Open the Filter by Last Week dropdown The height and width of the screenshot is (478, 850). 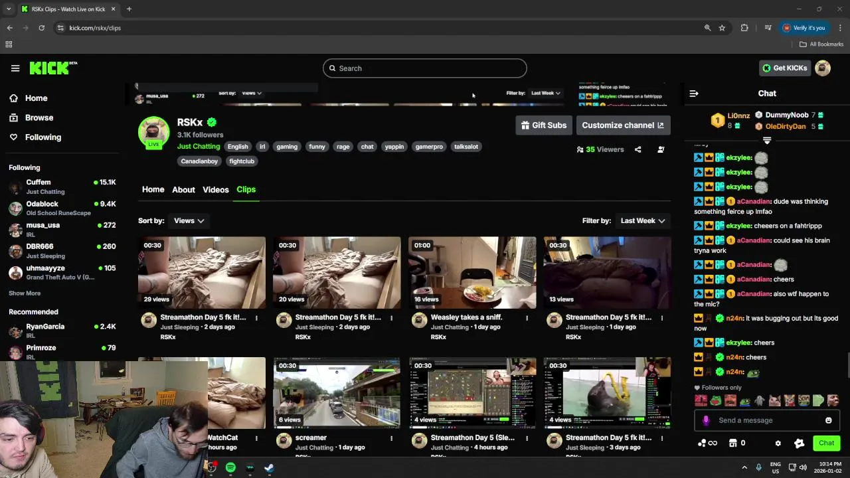643,220
